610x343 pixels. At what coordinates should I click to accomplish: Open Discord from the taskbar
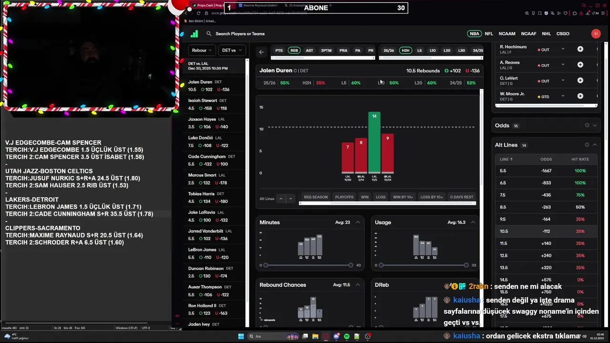(x=336, y=336)
